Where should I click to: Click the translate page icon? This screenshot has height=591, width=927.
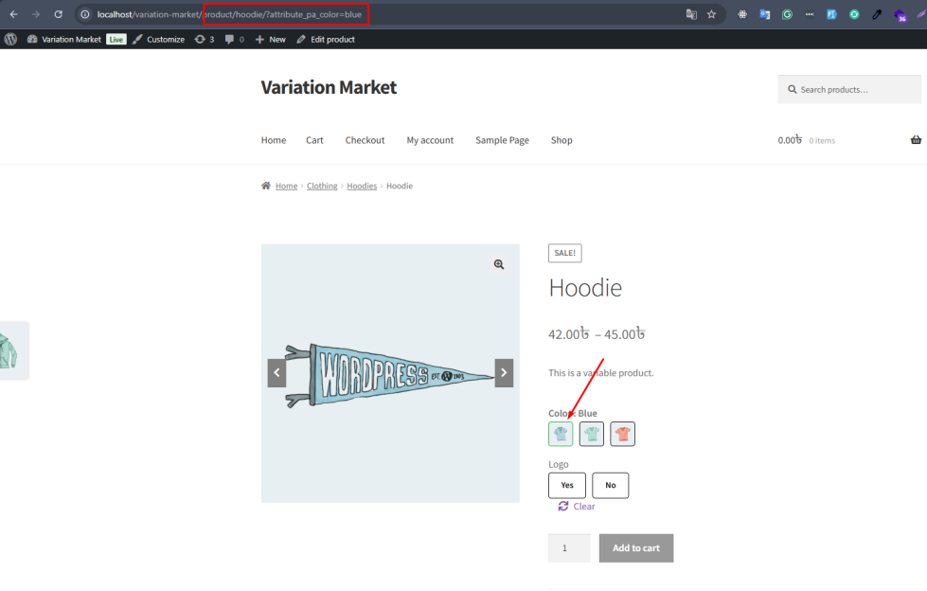(x=691, y=14)
